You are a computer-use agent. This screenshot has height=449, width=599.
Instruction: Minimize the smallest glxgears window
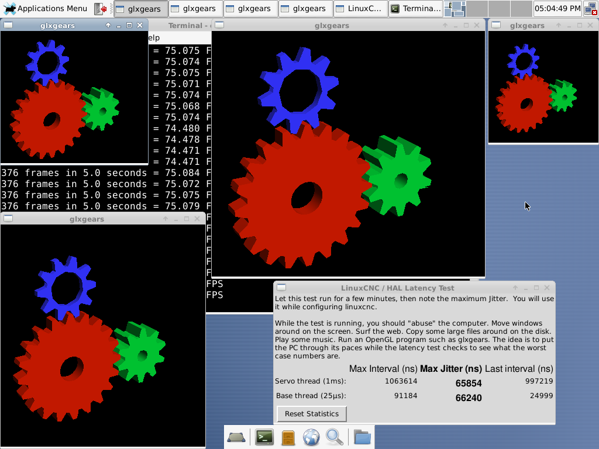569,26
